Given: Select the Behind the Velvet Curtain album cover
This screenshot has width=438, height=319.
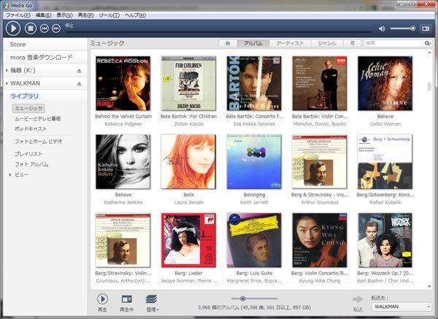Looking at the screenshot, I should click(x=123, y=83).
